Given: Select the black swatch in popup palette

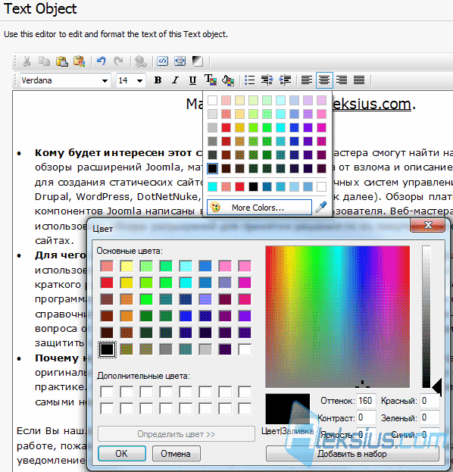Looking at the screenshot, I should pos(213,168).
